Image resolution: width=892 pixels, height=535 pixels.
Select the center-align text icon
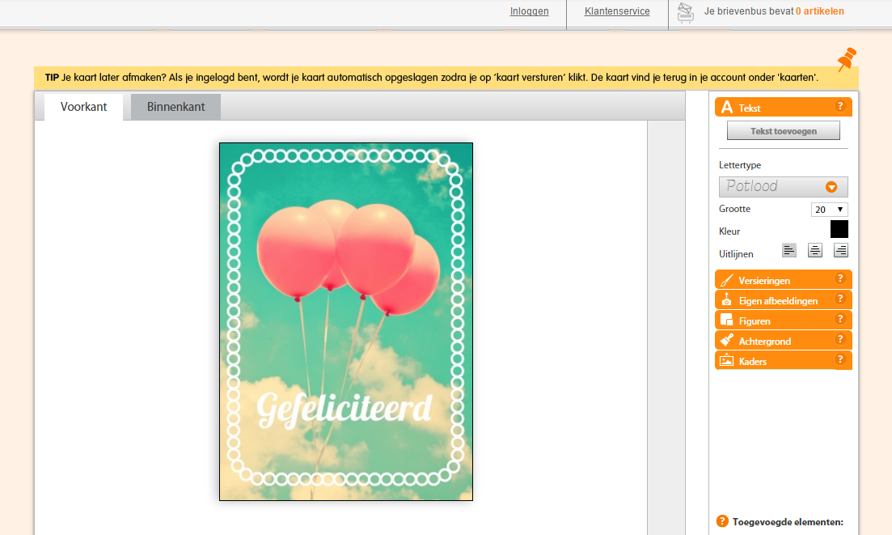point(814,250)
